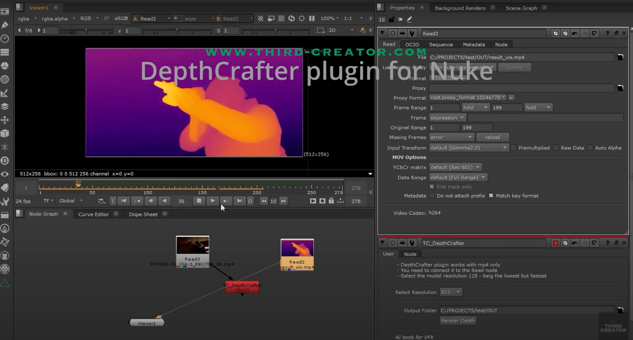Uncheck Match key format
The image size is (633, 340).
coord(491,196)
